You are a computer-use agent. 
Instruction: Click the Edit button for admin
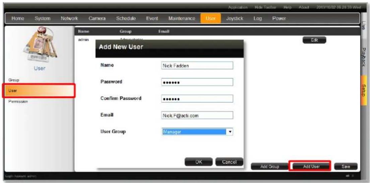click(x=314, y=40)
